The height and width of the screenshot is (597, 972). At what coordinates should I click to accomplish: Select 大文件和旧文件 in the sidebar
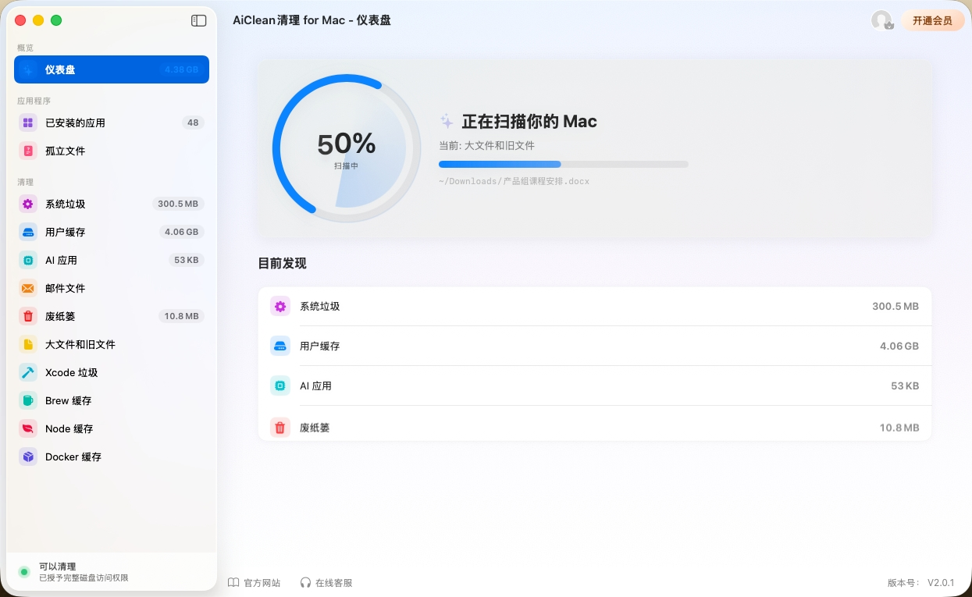112,344
